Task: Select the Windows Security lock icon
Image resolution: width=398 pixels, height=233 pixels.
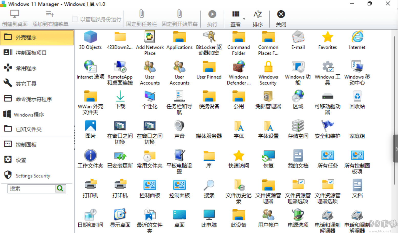Action: [268, 67]
